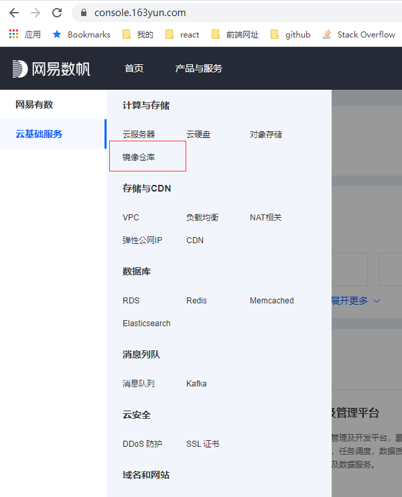Open the 前端网址 bookmark folder
This screenshot has height=497, width=402.
coord(235,35)
